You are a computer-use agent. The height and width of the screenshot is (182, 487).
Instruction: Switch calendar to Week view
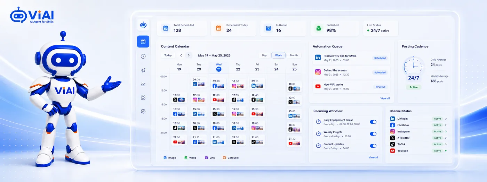(279, 55)
